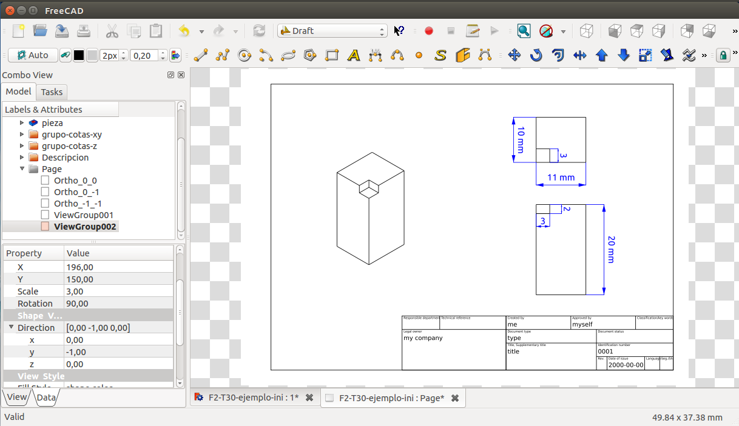
Task: Toggle the green snap lock button
Action: tap(723, 56)
